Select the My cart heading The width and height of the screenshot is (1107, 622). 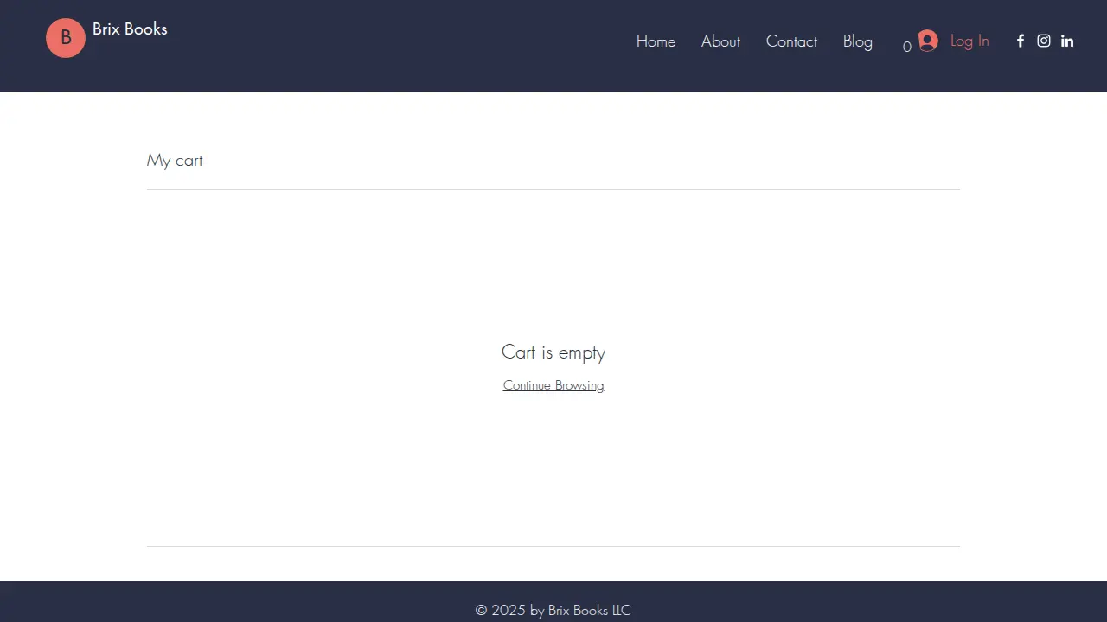coord(175,161)
